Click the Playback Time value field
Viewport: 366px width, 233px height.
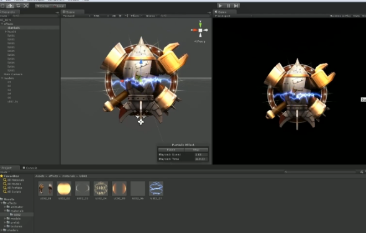pos(201,159)
